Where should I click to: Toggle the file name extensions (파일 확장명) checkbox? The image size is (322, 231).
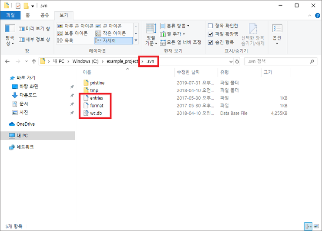[x=211, y=34]
